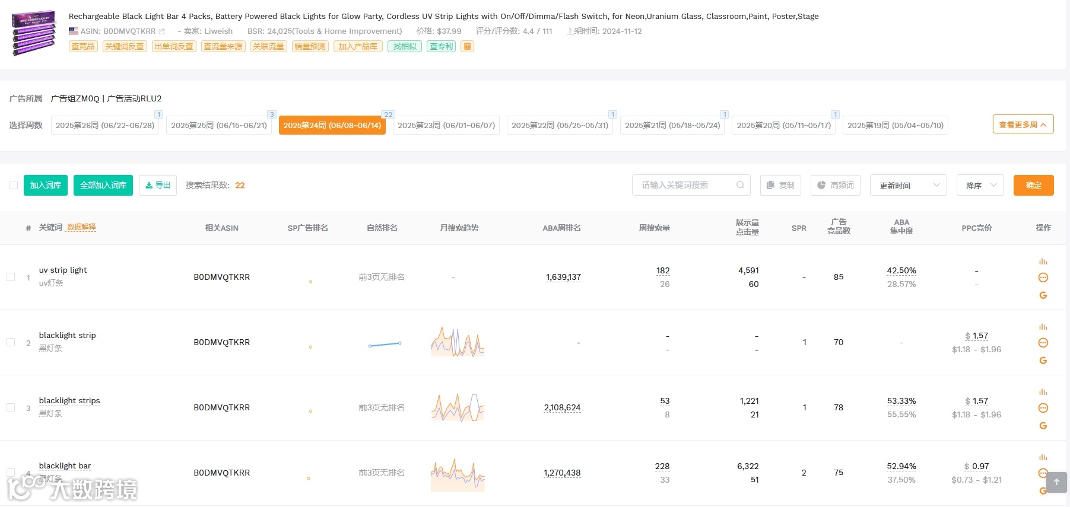Click the 高频词 button
This screenshot has width=1070, height=507.
[836, 185]
